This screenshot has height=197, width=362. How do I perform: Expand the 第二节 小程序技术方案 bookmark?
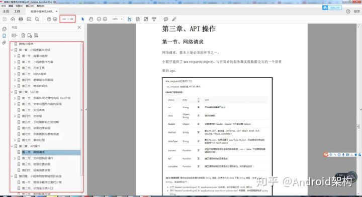pyautogui.click(x=15, y=62)
